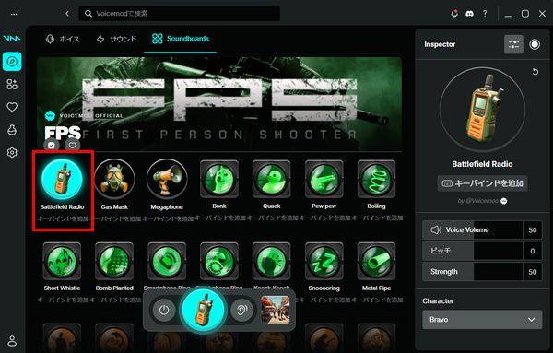Viewport: 553px width, 353px height.
Task: Open the three-dot menu at top left
Action: click(14, 14)
